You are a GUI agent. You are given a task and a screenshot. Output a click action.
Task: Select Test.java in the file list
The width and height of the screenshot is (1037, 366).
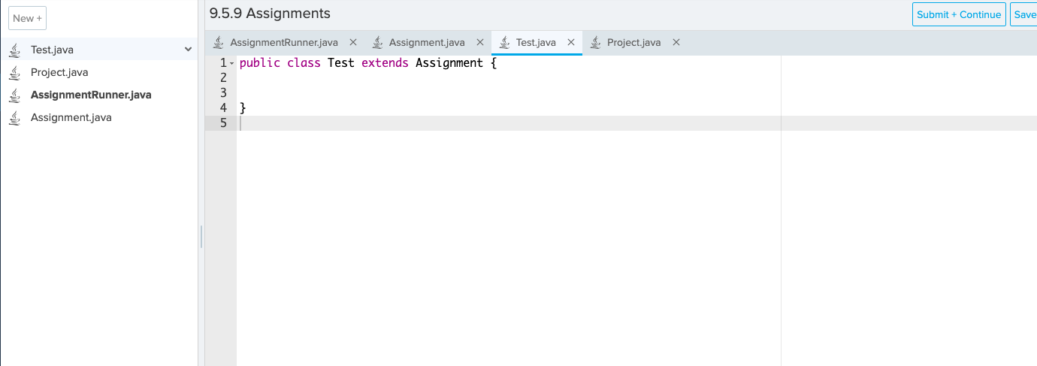click(x=98, y=50)
